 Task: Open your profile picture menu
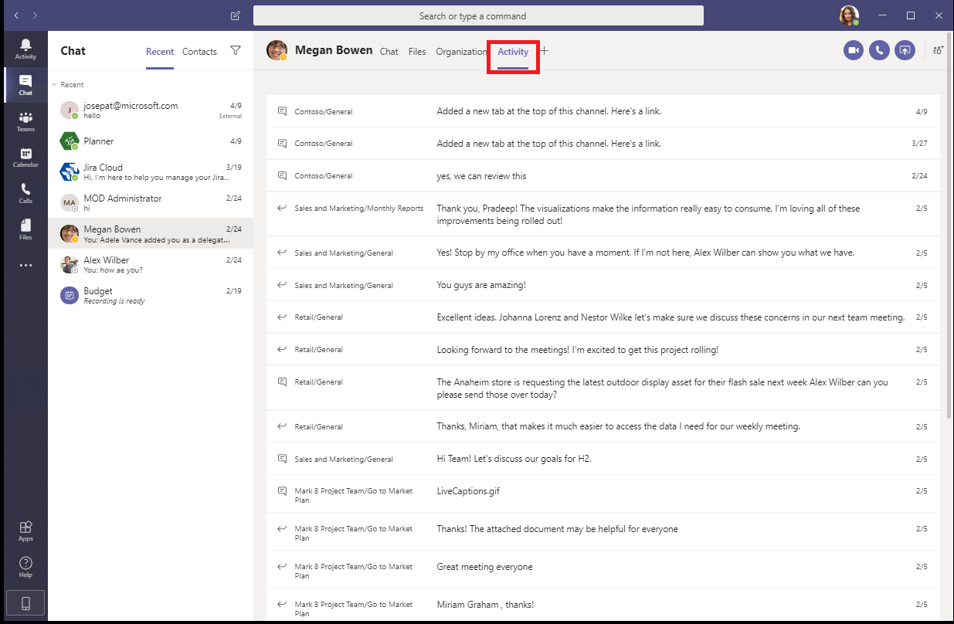coord(849,15)
